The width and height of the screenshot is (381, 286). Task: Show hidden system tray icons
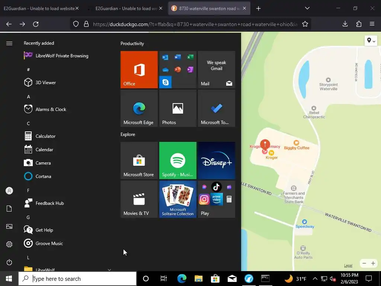(x=315, y=279)
